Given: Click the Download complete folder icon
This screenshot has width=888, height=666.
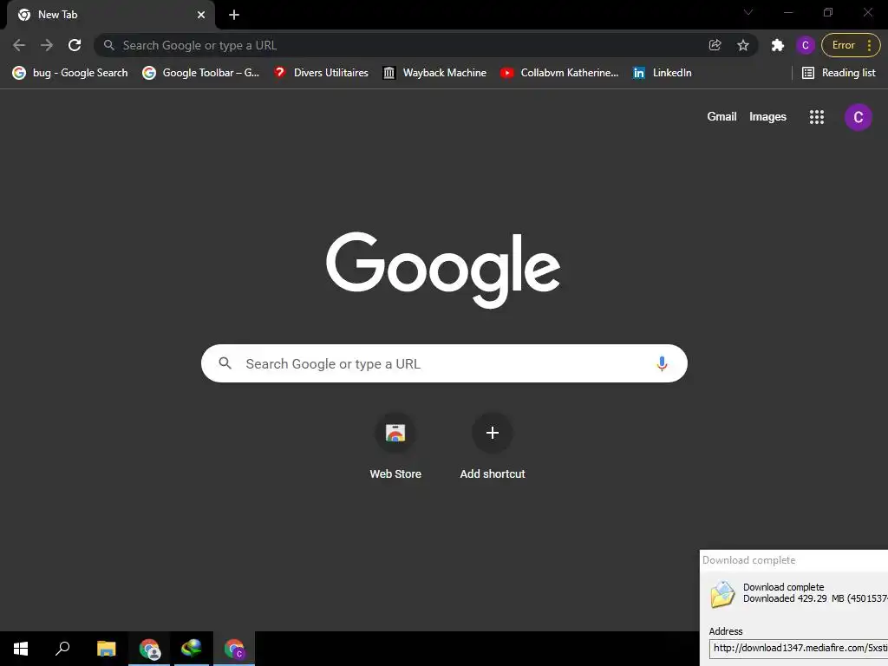Looking at the screenshot, I should (722, 594).
